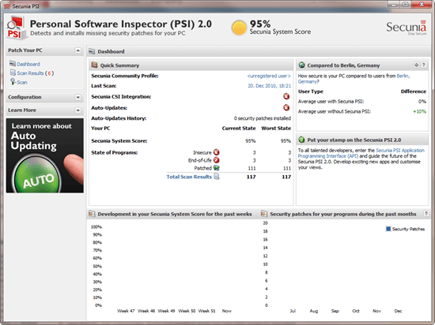Screen dimensions: 435x325
Task: Maximize the Secunia PSI window
Action: (405, 5)
